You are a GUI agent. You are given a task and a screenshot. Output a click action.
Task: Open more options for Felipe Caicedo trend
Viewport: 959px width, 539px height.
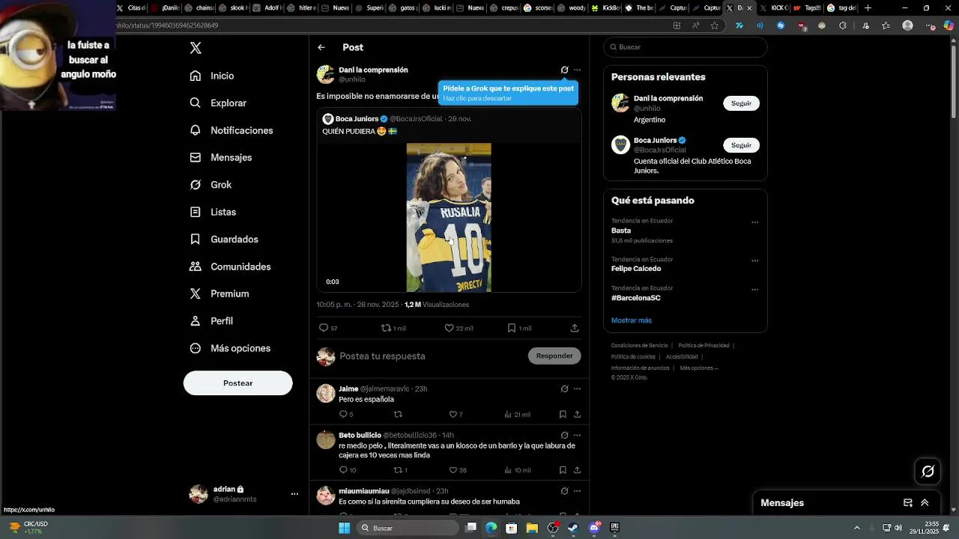tap(754, 261)
